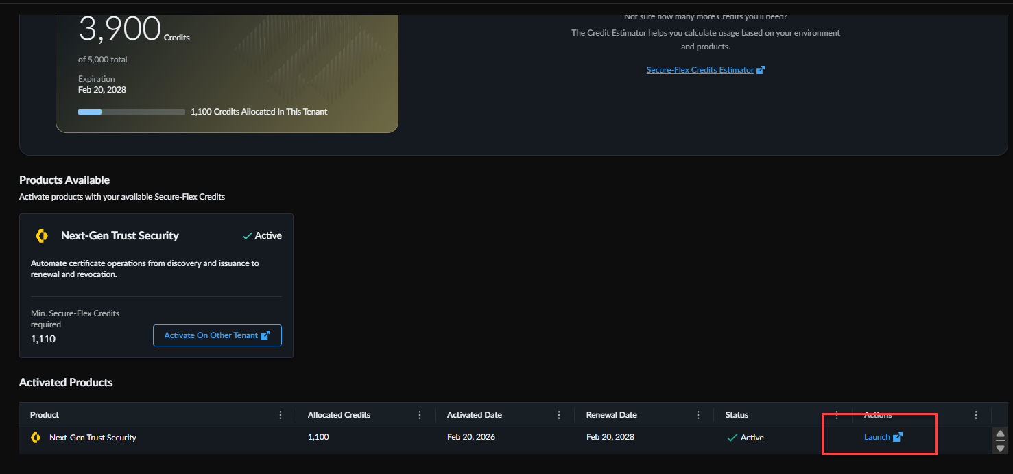Open Actions column options menu

[976, 415]
